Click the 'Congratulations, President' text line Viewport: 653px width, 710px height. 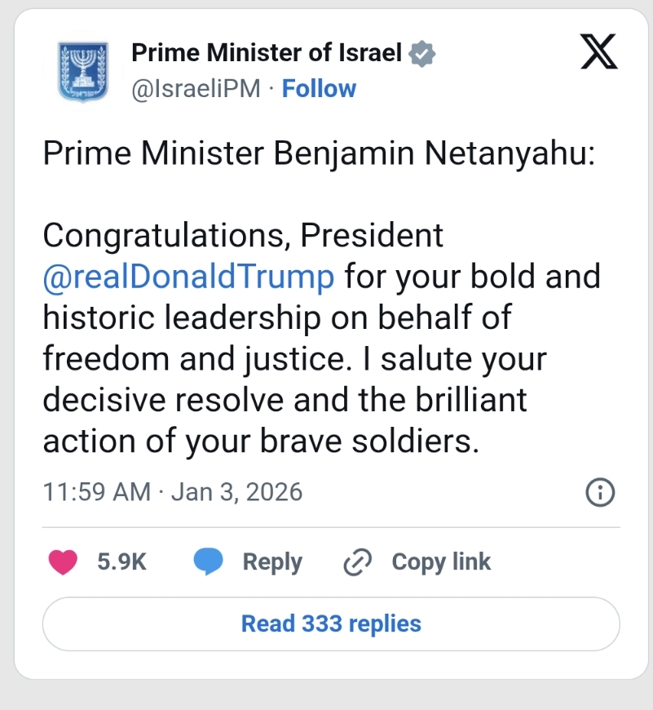click(x=243, y=235)
